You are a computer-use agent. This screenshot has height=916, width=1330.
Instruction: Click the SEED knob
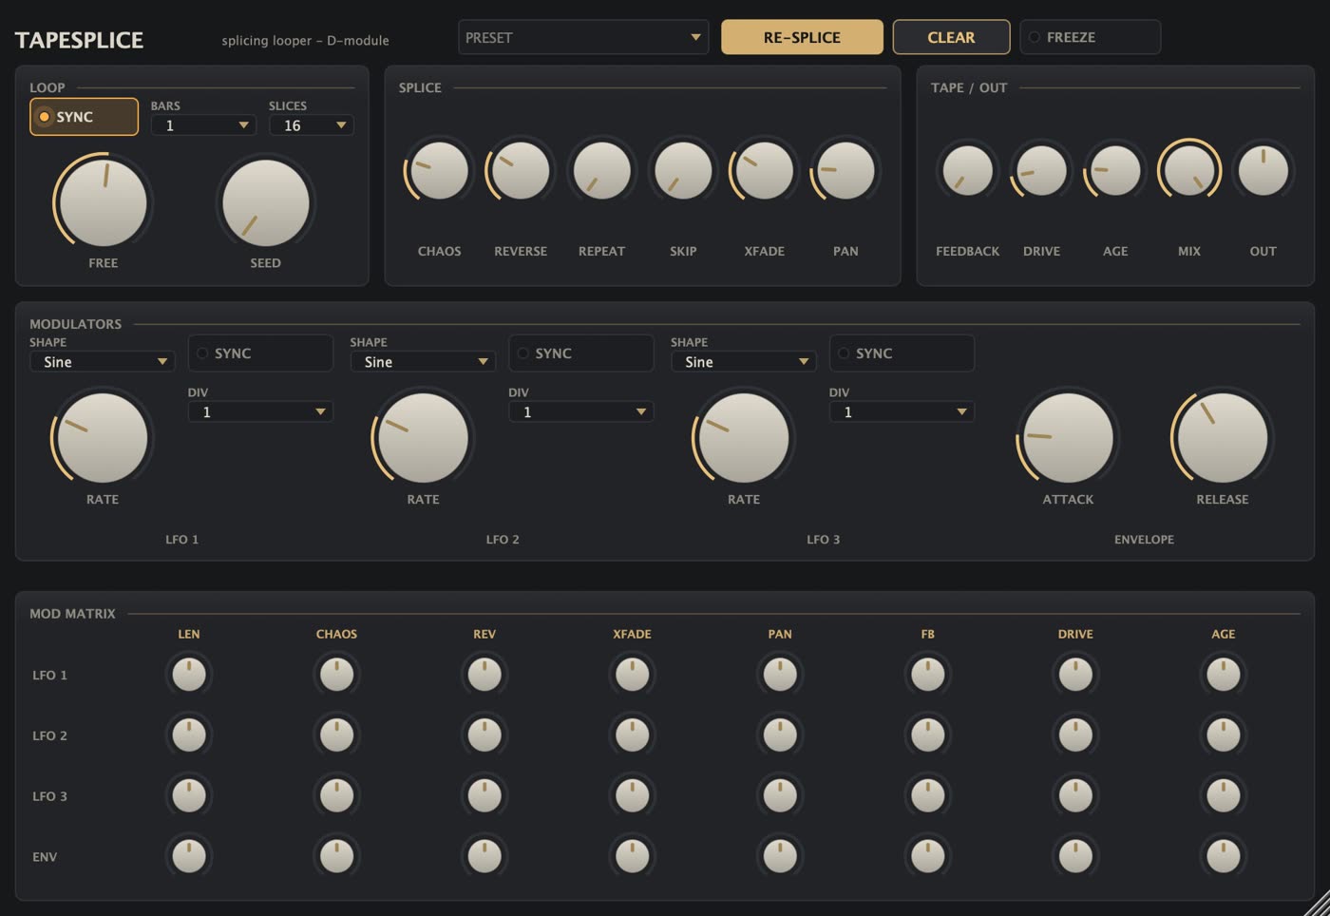click(x=265, y=202)
